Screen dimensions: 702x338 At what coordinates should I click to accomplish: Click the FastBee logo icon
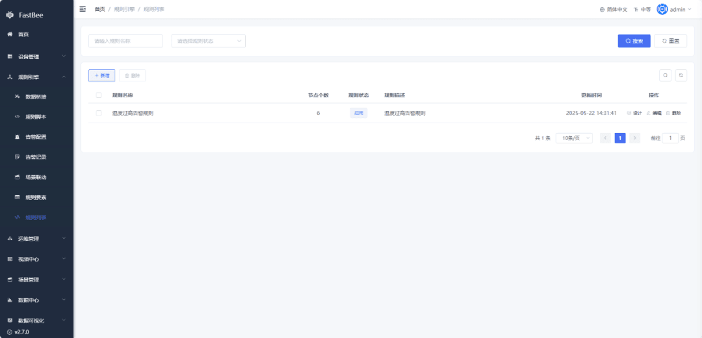coord(10,15)
